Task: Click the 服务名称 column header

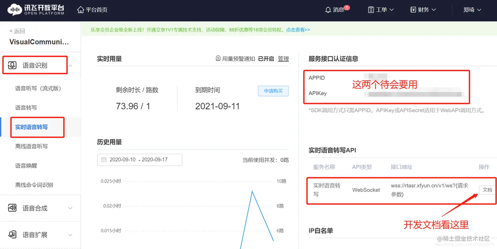Action: pyautogui.click(x=324, y=167)
